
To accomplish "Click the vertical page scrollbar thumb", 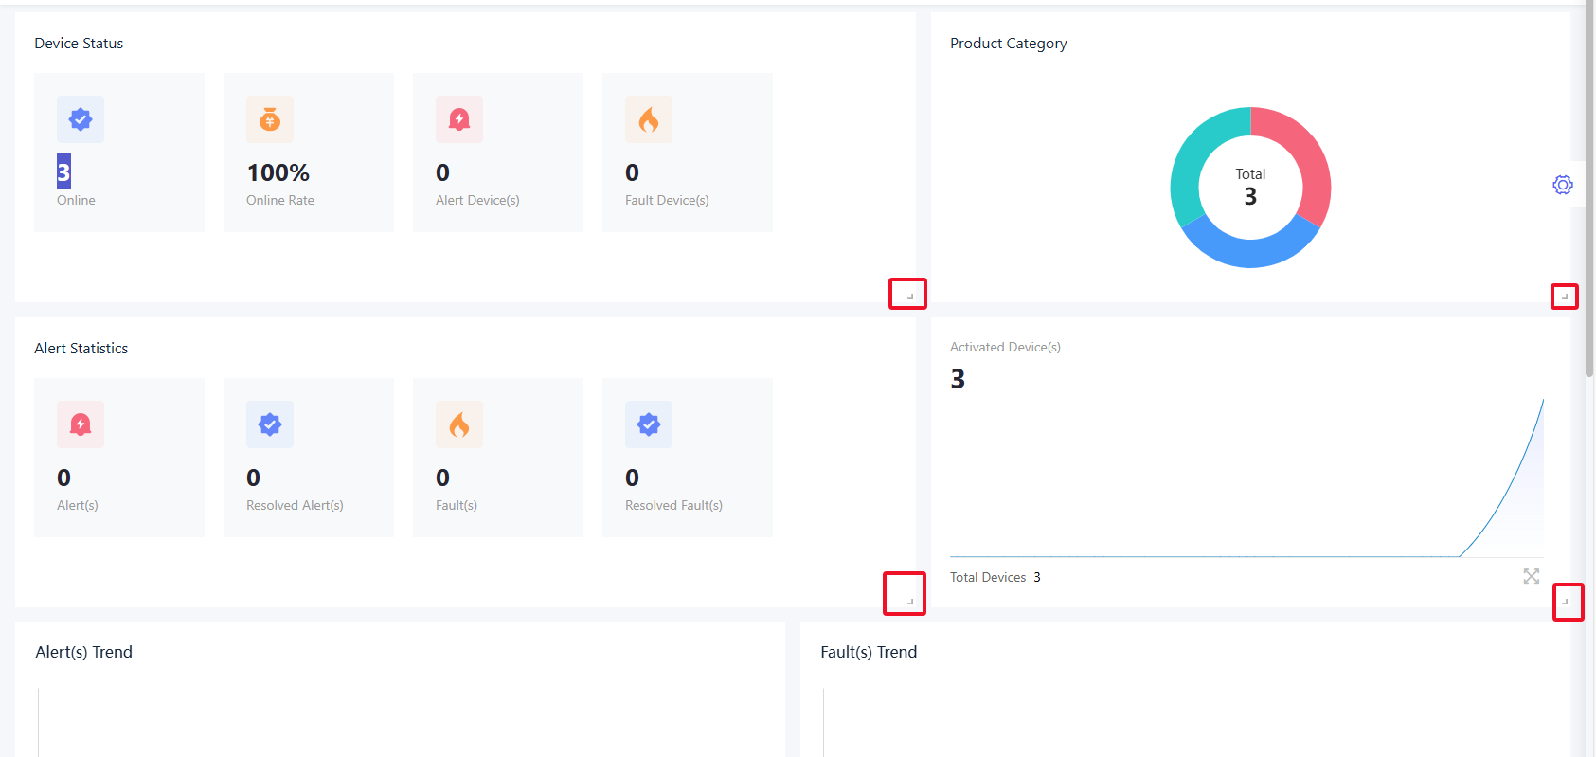I will [x=1589, y=189].
